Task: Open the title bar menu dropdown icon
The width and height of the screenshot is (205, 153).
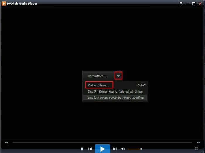Action: (x=181, y=4)
